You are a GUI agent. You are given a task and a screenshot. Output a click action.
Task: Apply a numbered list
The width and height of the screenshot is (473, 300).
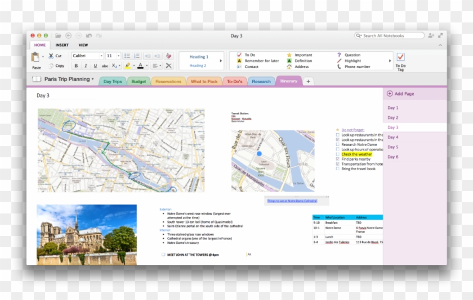137,56
